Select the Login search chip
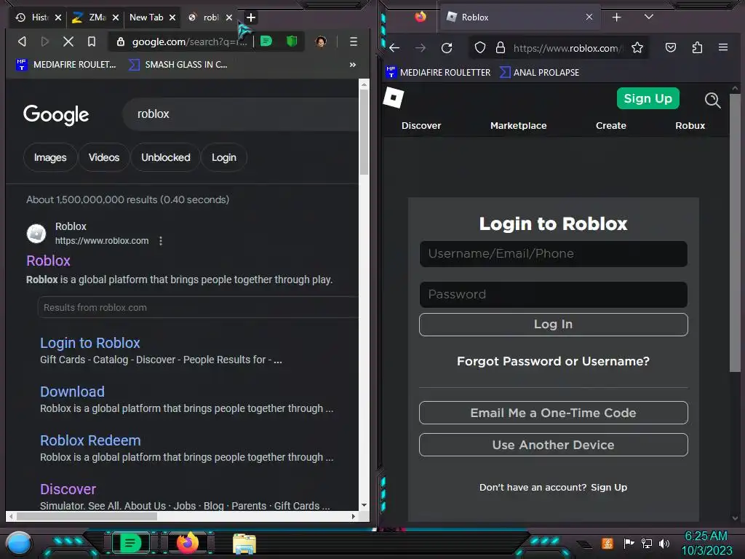This screenshot has width=745, height=559. coord(224,157)
